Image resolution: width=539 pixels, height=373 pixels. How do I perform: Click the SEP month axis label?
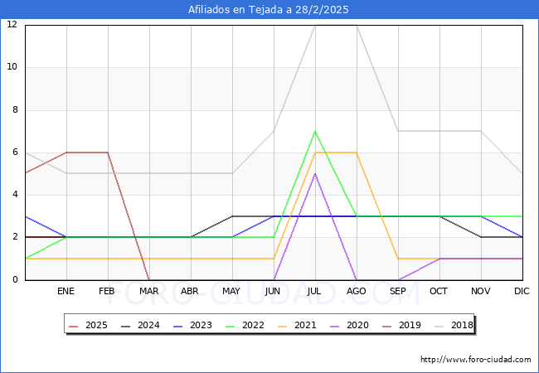pos(398,291)
